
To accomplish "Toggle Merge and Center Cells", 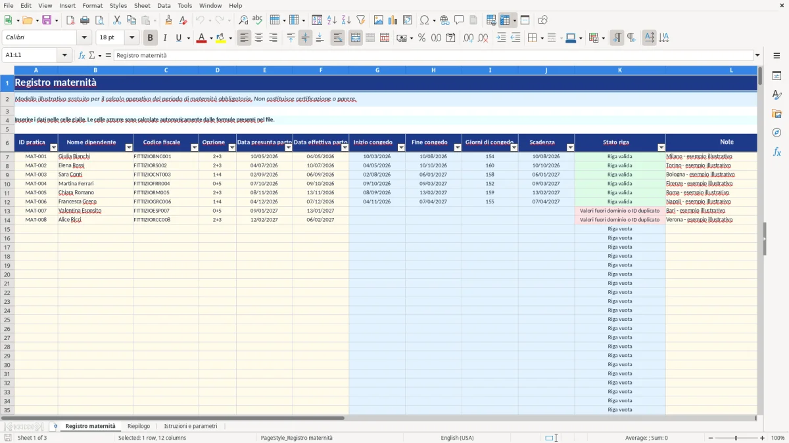I will [x=356, y=38].
